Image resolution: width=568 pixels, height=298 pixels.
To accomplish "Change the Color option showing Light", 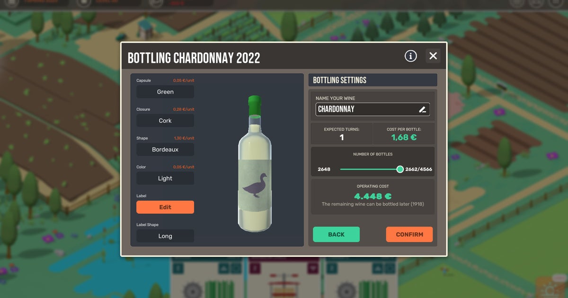I will click(165, 178).
